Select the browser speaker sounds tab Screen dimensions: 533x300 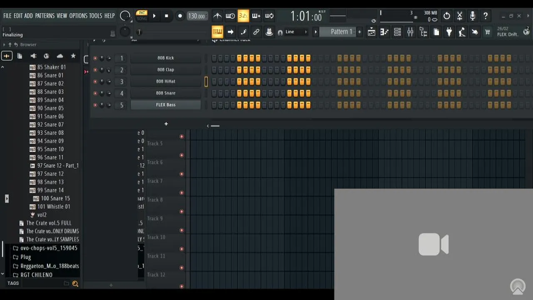pos(33,56)
